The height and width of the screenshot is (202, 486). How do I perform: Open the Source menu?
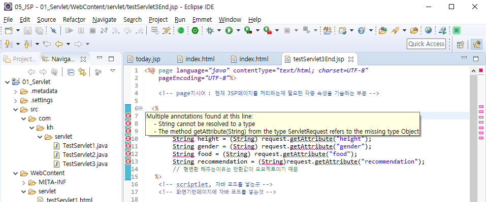click(47, 19)
